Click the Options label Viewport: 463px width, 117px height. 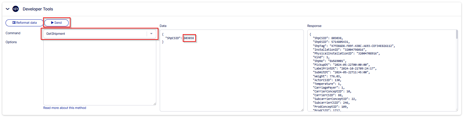(11, 42)
